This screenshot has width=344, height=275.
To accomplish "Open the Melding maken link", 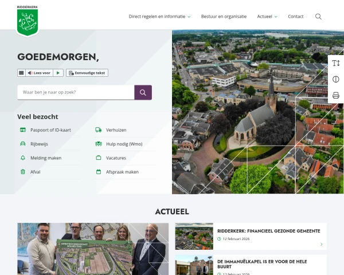I will pos(46,158).
